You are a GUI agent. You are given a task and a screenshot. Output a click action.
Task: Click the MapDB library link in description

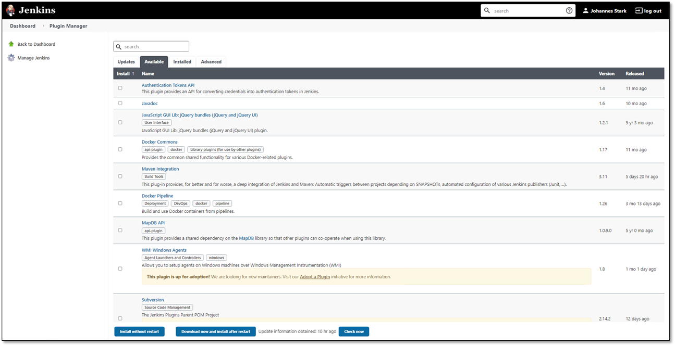click(246, 238)
